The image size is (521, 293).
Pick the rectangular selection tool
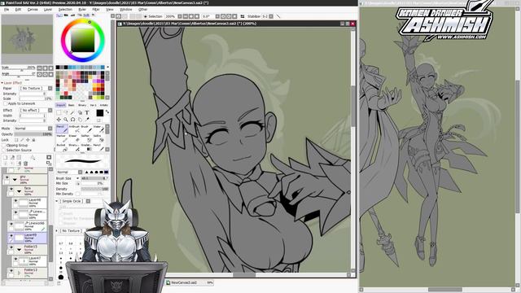(x=59, y=112)
